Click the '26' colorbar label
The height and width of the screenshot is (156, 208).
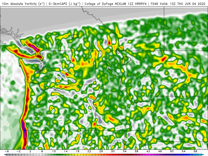pyautogui.click(x=101, y=151)
